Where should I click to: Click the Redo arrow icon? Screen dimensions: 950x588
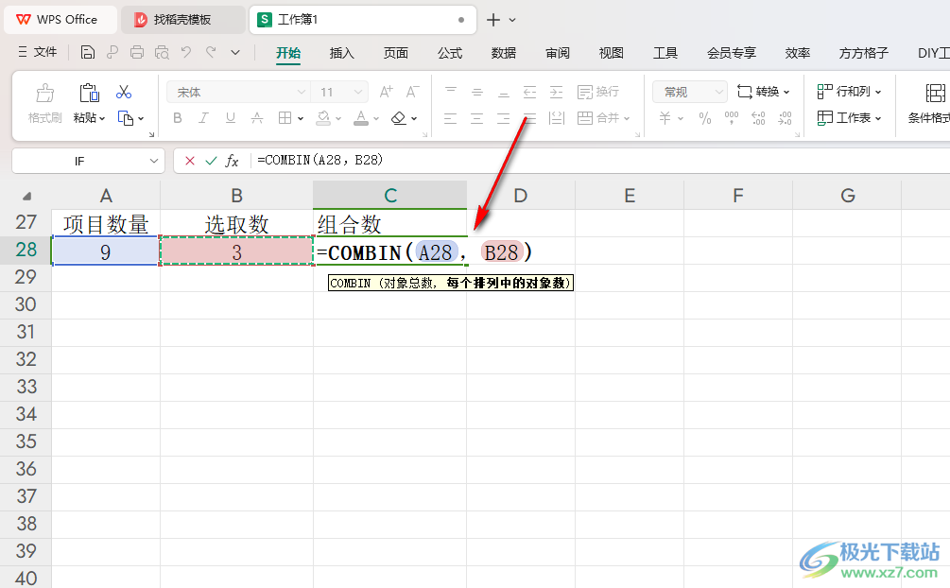coord(210,52)
